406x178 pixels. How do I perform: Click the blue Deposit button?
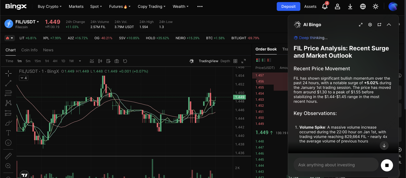point(288,7)
